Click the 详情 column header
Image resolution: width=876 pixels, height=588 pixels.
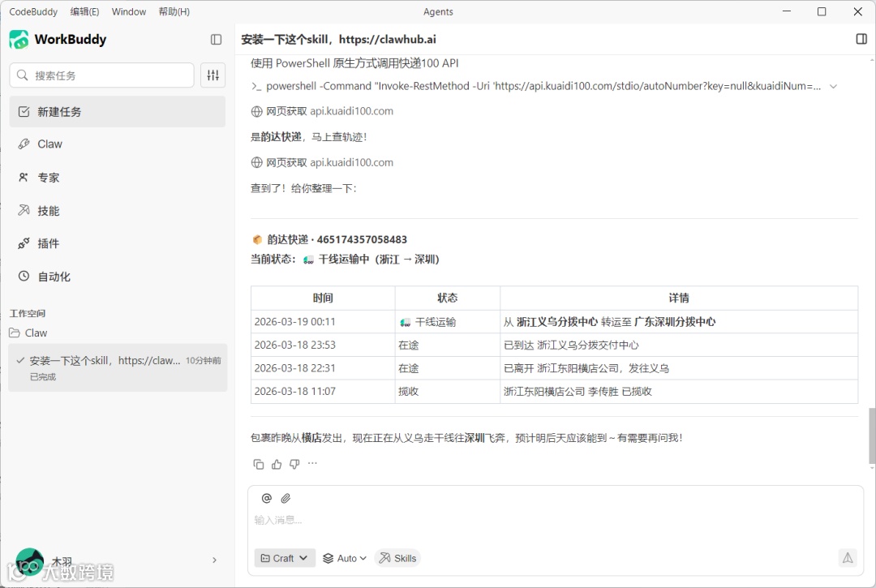[679, 298]
